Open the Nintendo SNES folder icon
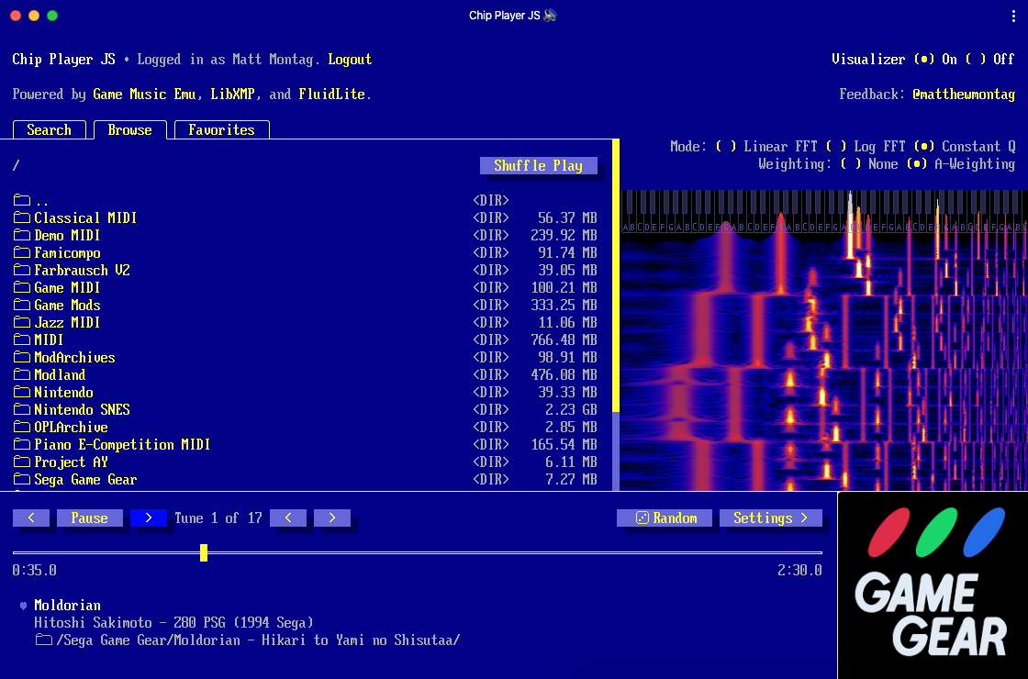The height and width of the screenshot is (679, 1028). 22,410
